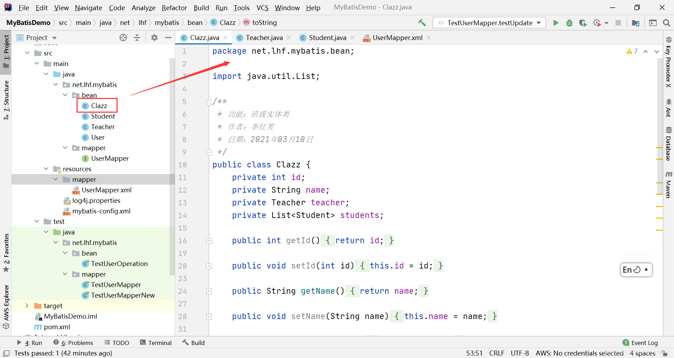The image size is (674, 358).
Task: Expand folded getName method at line 24
Action: (209, 291)
